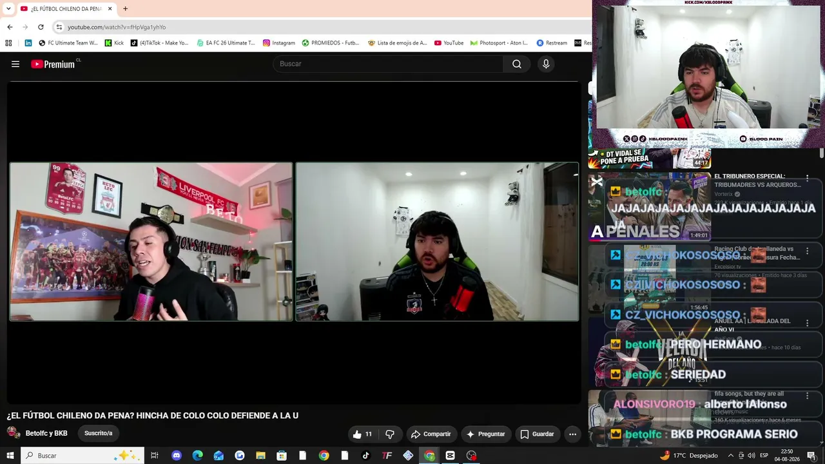Open Task View from the taskbar
825x464 pixels.
point(155,456)
